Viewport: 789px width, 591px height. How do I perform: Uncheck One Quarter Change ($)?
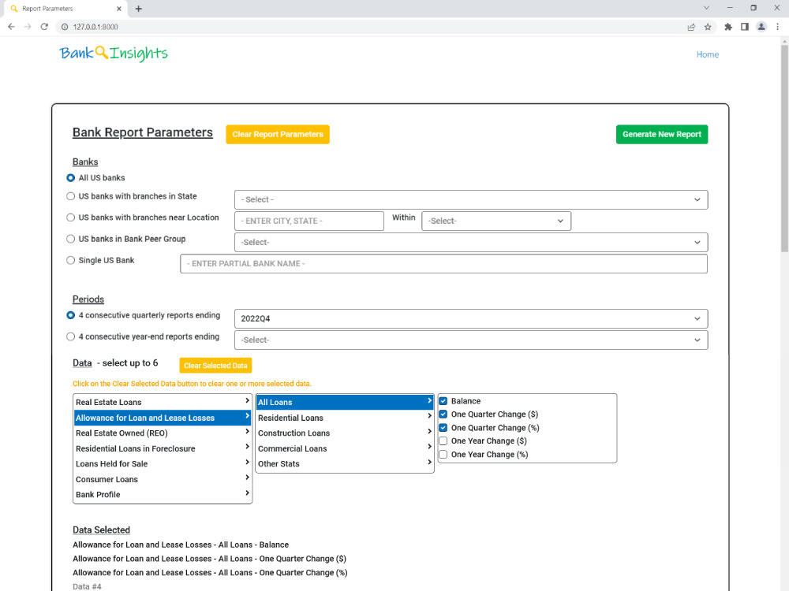[443, 414]
